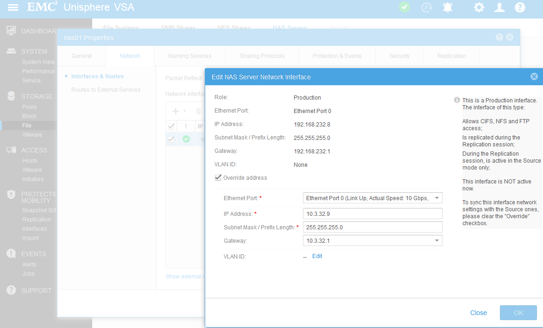
Task: Select Routes to External Services
Action: coord(106,90)
